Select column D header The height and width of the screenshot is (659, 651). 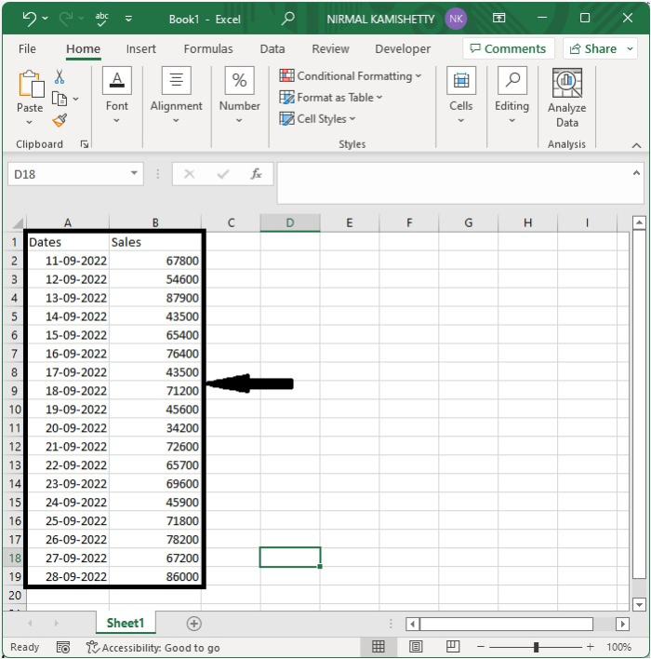pyautogui.click(x=290, y=222)
